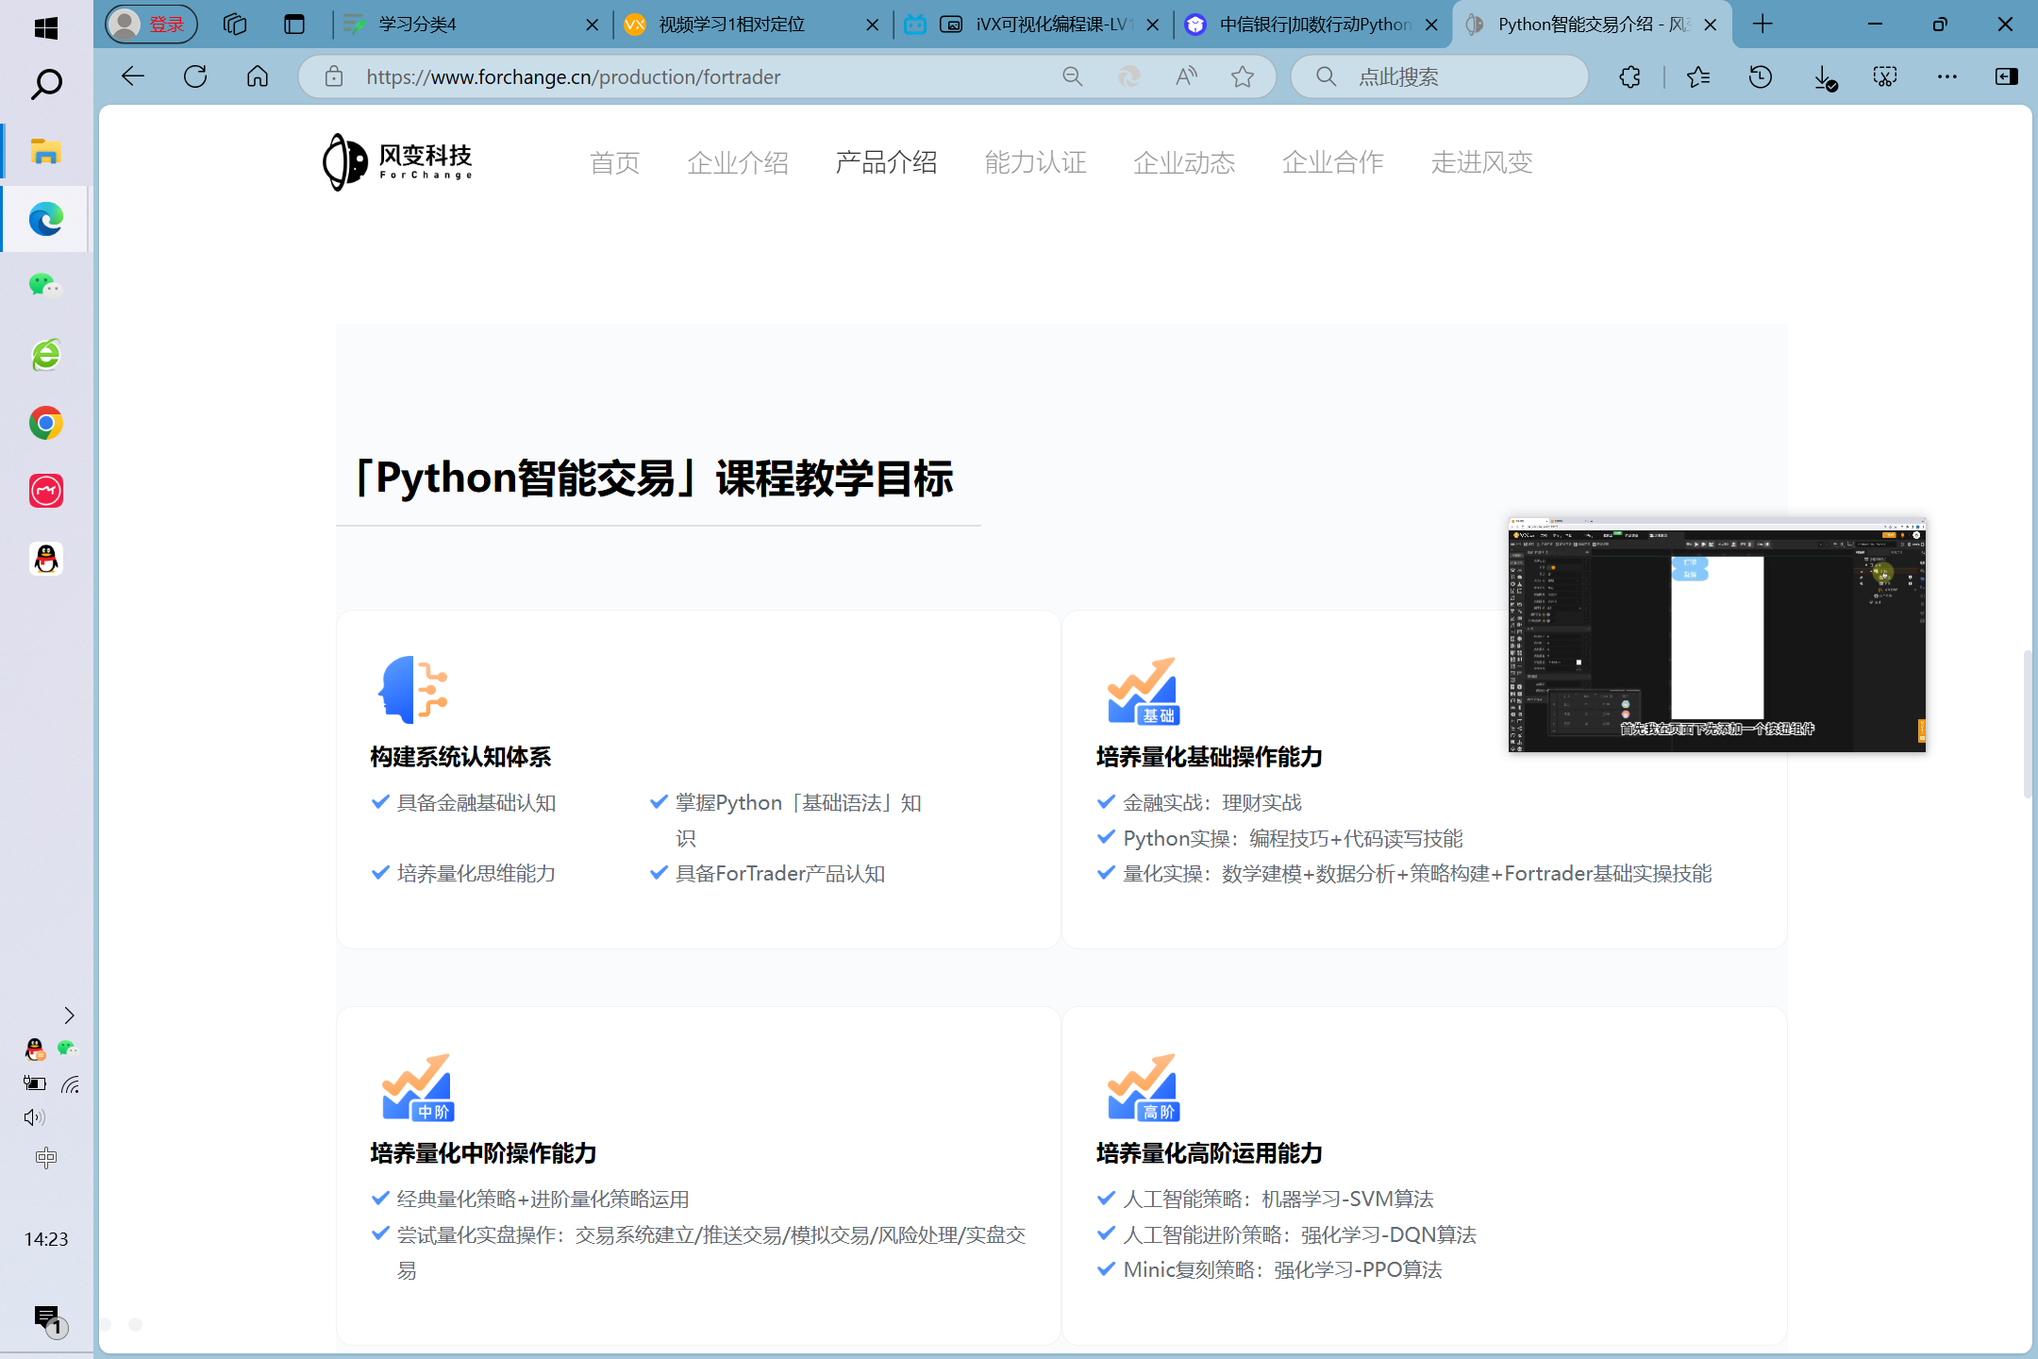Image resolution: width=2038 pixels, height=1359 pixels.
Task: Go to the browser home page
Action: point(258,76)
